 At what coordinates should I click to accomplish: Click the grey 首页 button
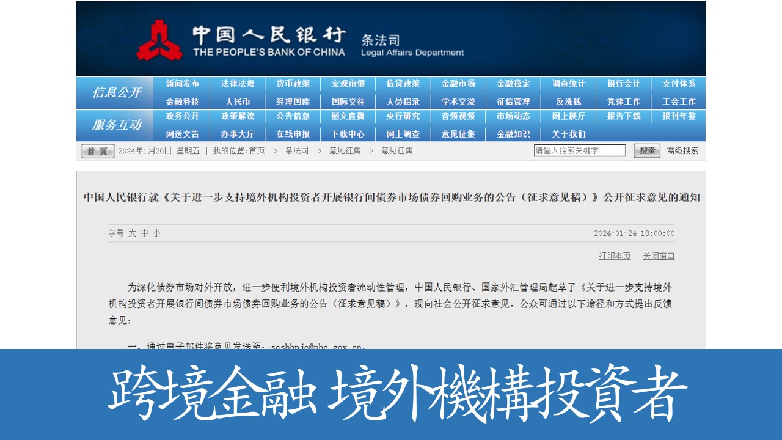click(x=98, y=151)
